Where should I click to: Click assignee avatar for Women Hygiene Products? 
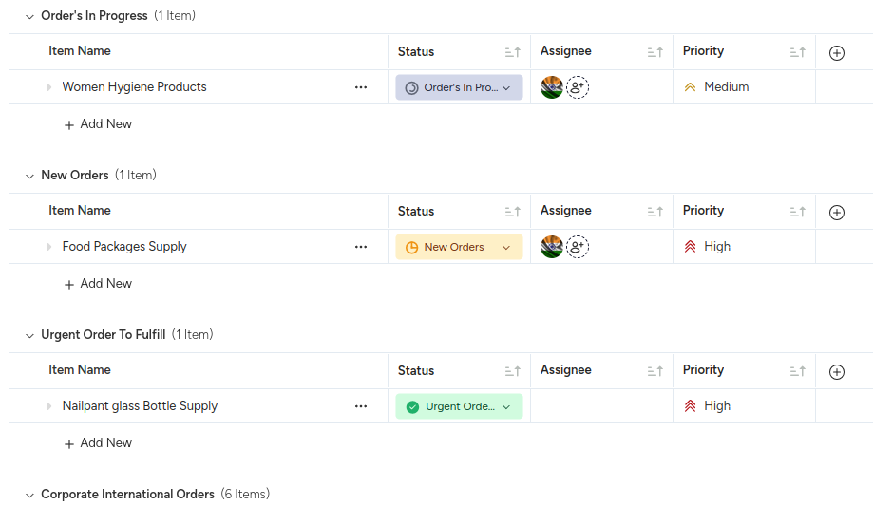(552, 87)
